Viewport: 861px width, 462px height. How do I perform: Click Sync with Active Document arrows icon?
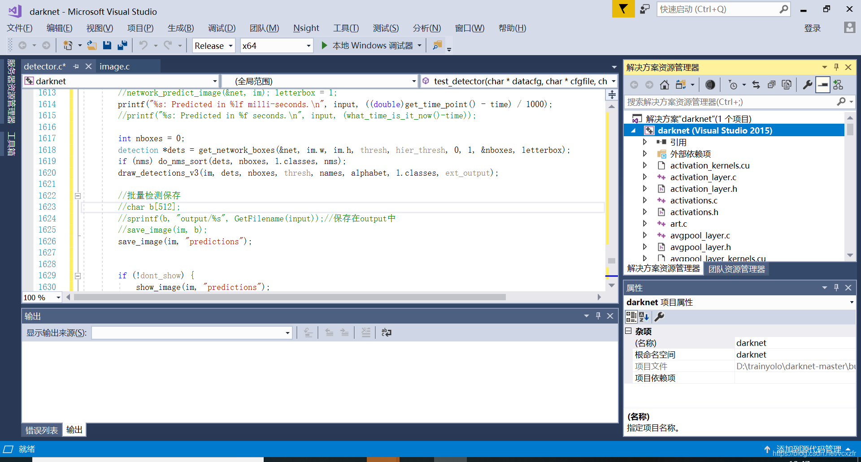tap(756, 85)
